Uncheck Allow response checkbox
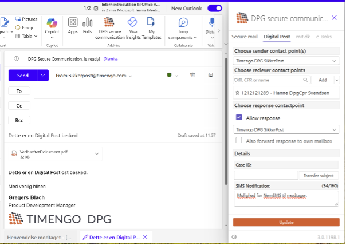Viewport: 346px width, 245px height. 239,117
